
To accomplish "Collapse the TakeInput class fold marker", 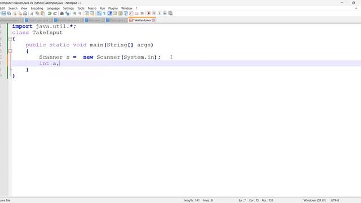I will click(x=10, y=39).
